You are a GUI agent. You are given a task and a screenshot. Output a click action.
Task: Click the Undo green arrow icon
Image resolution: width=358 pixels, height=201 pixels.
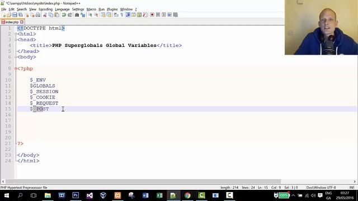pos(64,15)
